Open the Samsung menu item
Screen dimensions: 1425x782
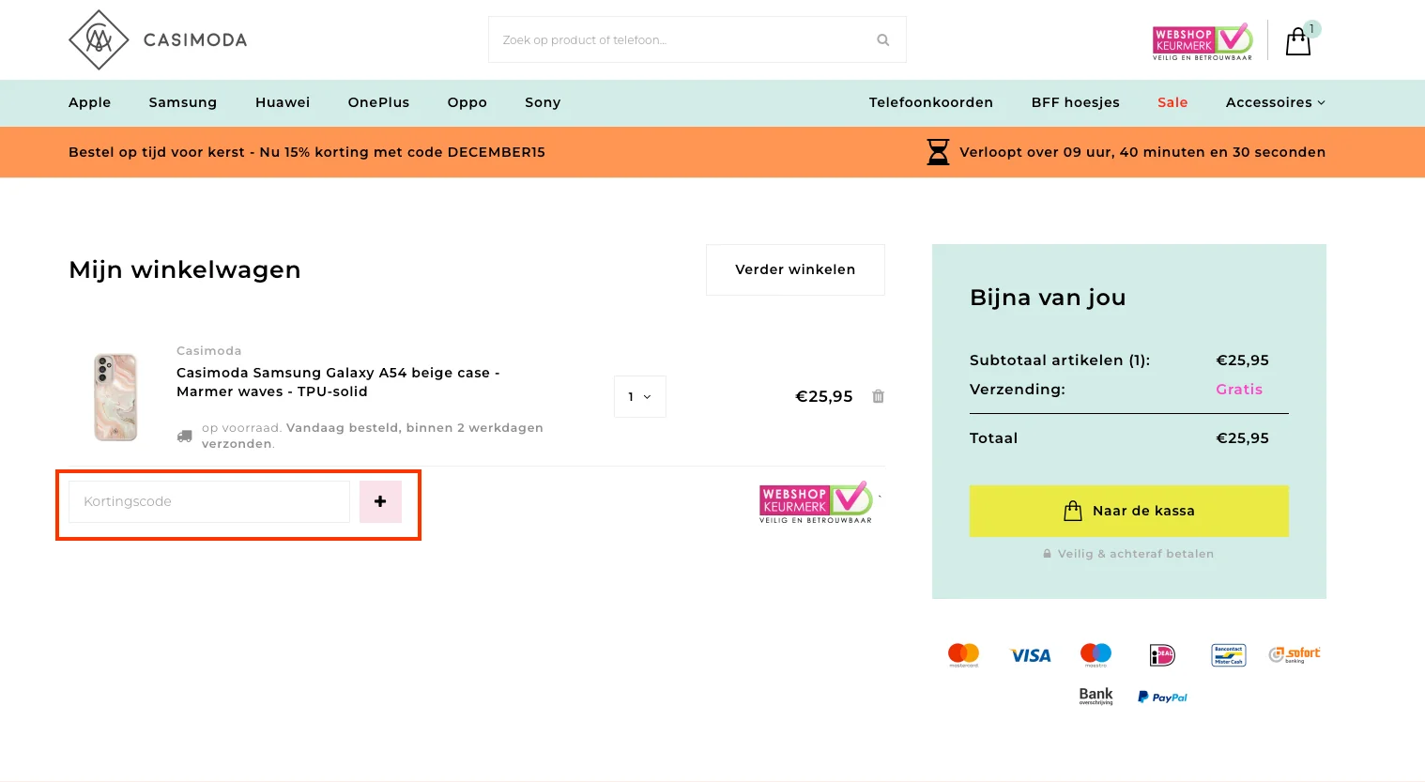point(182,102)
